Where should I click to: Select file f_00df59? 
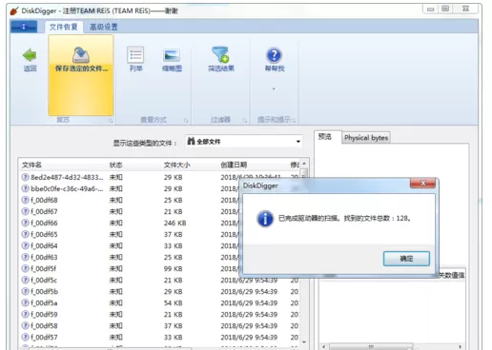(x=44, y=314)
